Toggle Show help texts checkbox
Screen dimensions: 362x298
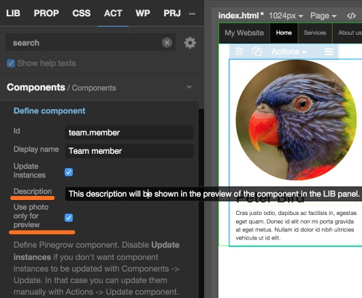[11, 63]
